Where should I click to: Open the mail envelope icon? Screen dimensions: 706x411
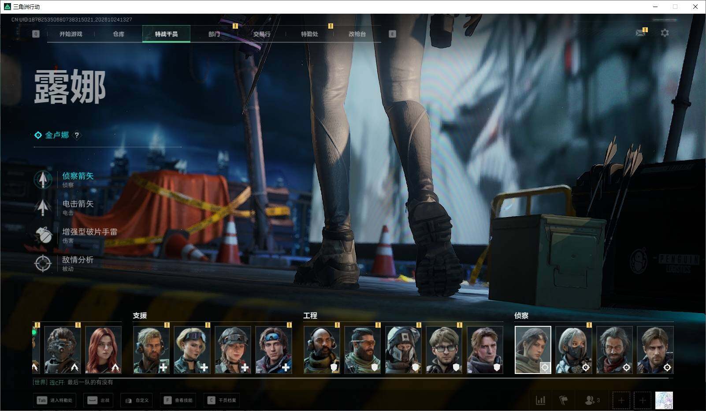pyautogui.click(x=640, y=33)
